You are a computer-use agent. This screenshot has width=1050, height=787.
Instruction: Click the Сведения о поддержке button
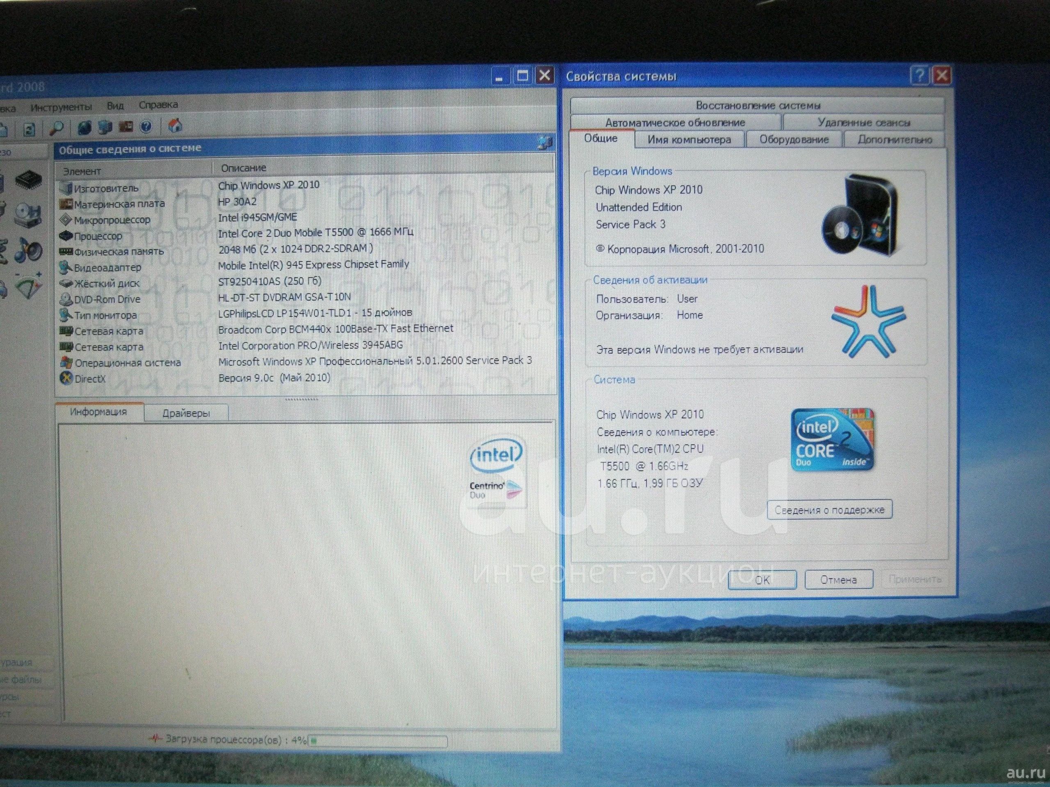(829, 510)
